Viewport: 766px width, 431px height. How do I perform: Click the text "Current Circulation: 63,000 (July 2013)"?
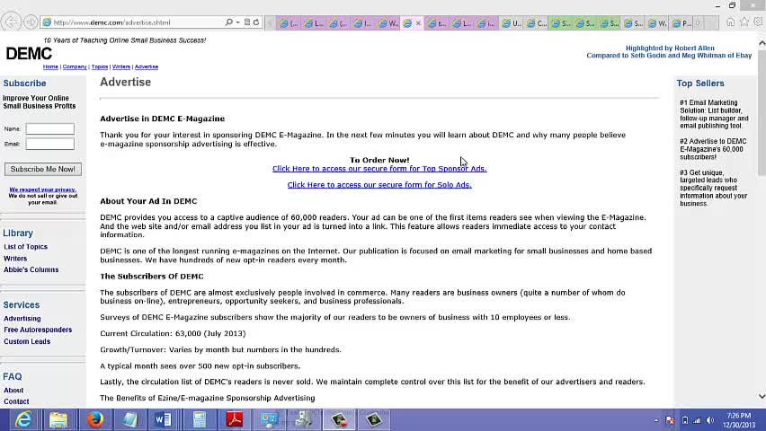[x=173, y=333]
